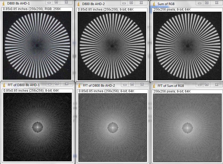Maximize the FFT of D800 8b AHD-1 window

pos(56,84)
